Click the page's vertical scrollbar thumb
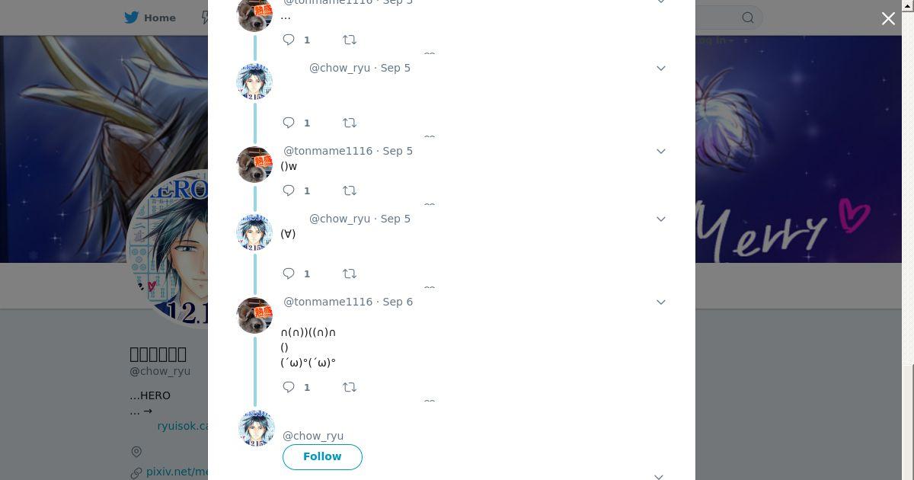Viewport: 914px width, 480px height. (x=910, y=421)
